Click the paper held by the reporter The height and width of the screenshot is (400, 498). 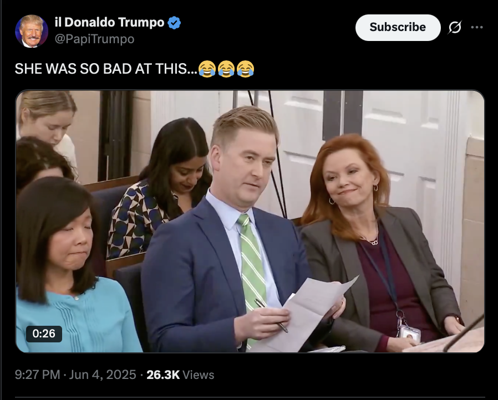(308, 314)
